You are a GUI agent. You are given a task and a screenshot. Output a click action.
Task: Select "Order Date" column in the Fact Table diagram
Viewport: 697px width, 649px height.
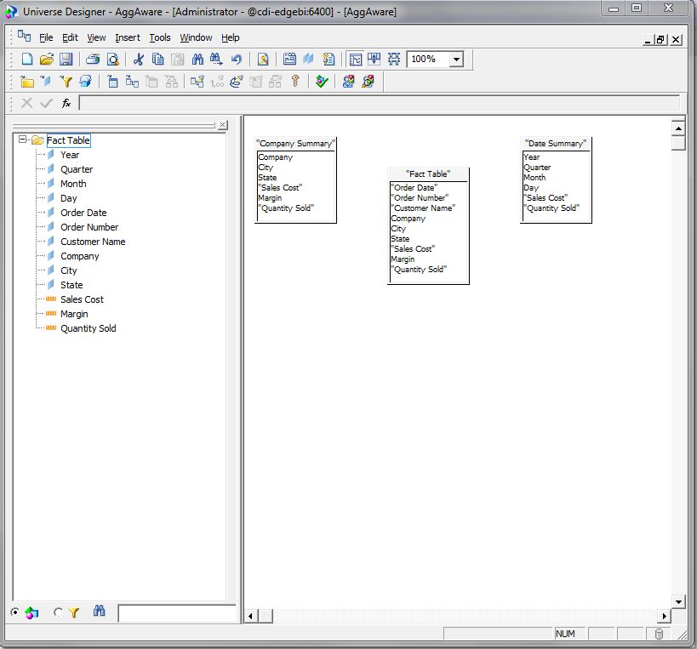tap(414, 188)
